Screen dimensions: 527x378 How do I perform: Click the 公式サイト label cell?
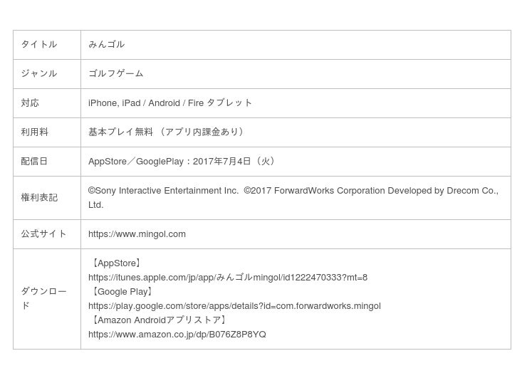pos(44,234)
